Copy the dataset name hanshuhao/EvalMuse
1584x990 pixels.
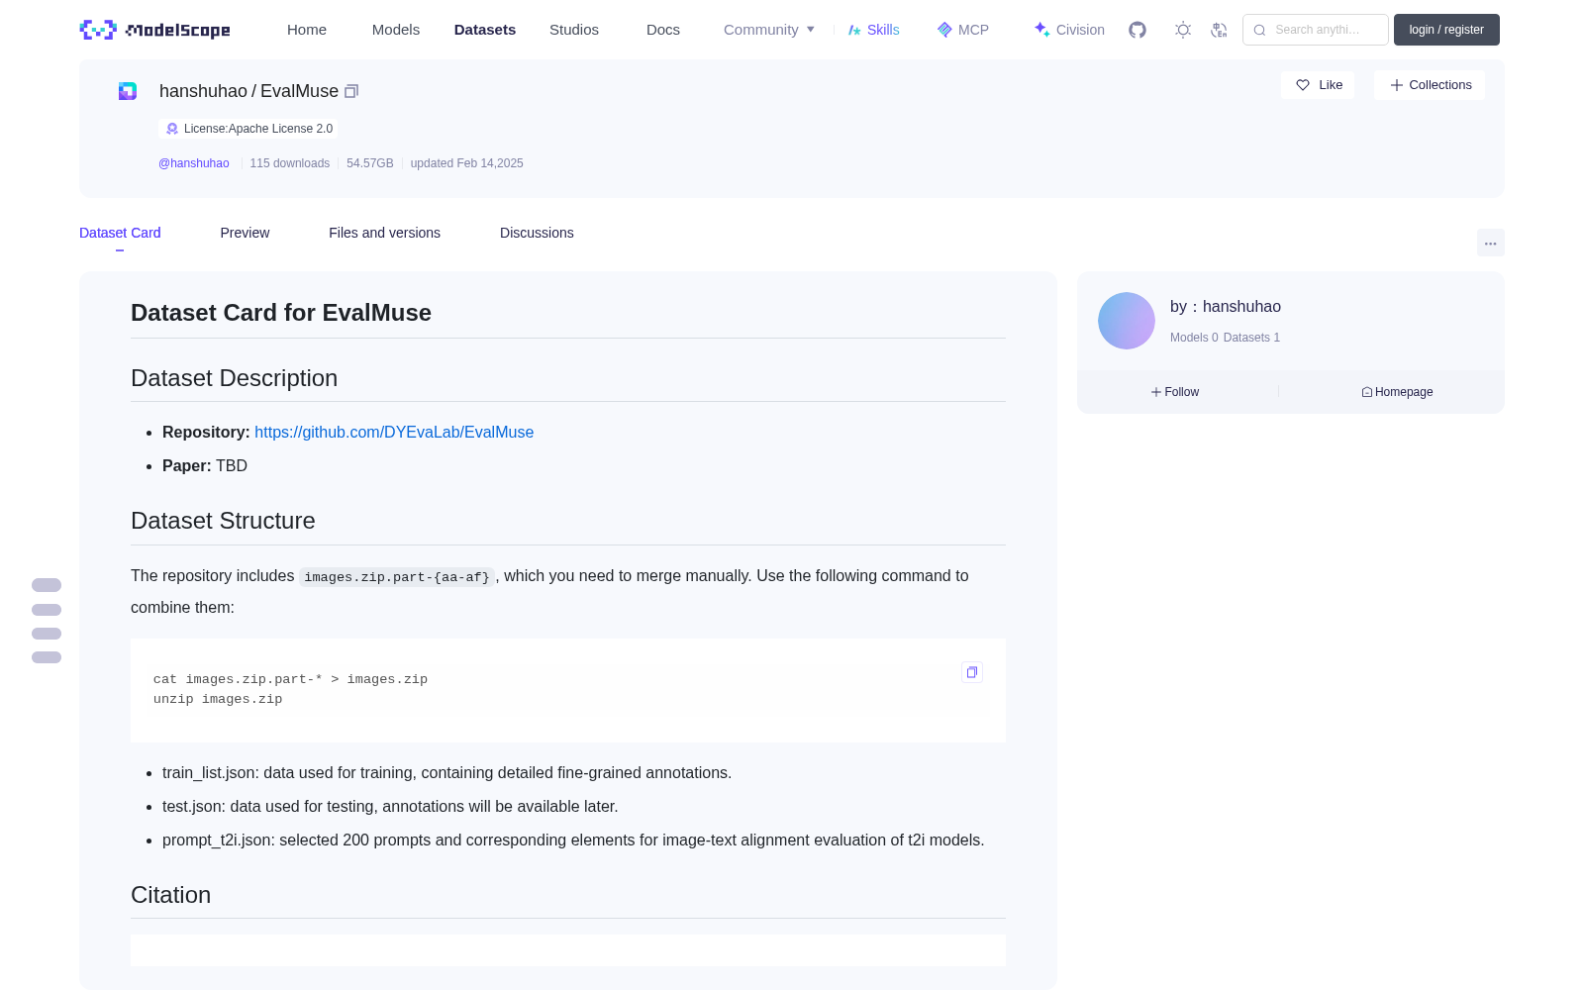click(351, 91)
